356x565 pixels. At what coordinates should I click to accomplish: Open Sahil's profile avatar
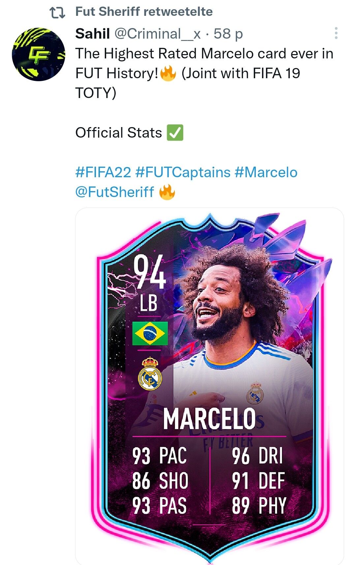coord(39,54)
